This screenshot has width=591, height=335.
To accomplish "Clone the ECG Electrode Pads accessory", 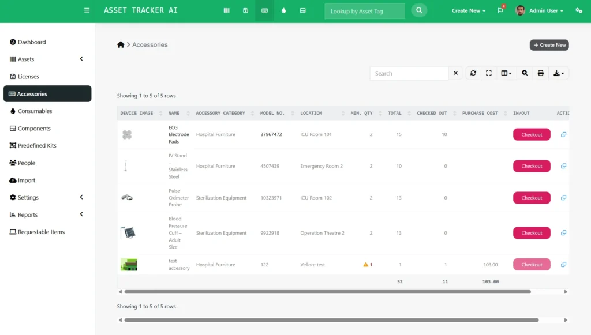I will click(x=563, y=134).
